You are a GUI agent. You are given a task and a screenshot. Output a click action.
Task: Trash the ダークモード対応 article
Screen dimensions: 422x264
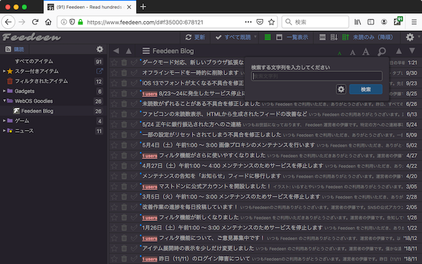pos(124,63)
